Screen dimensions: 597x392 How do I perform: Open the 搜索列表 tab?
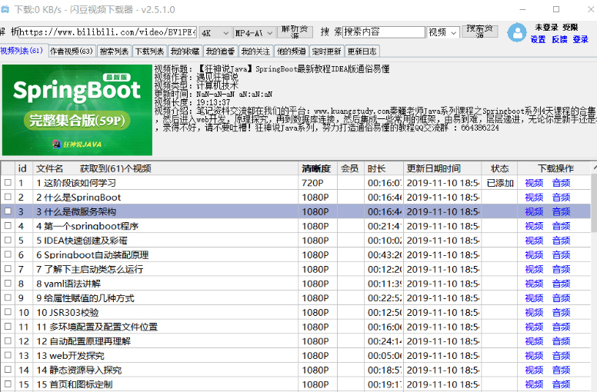coord(114,51)
